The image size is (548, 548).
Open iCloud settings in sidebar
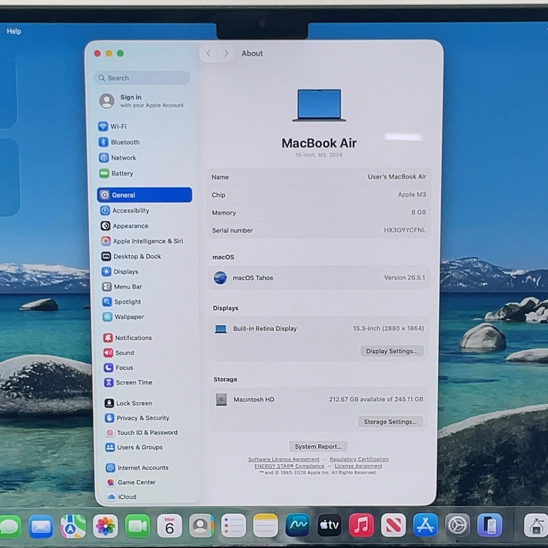[x=122, y=497]
